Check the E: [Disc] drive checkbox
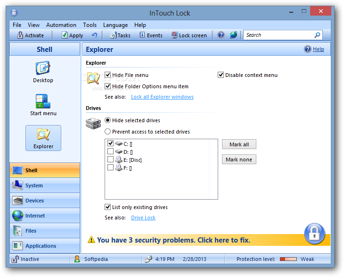 [110, 159]
